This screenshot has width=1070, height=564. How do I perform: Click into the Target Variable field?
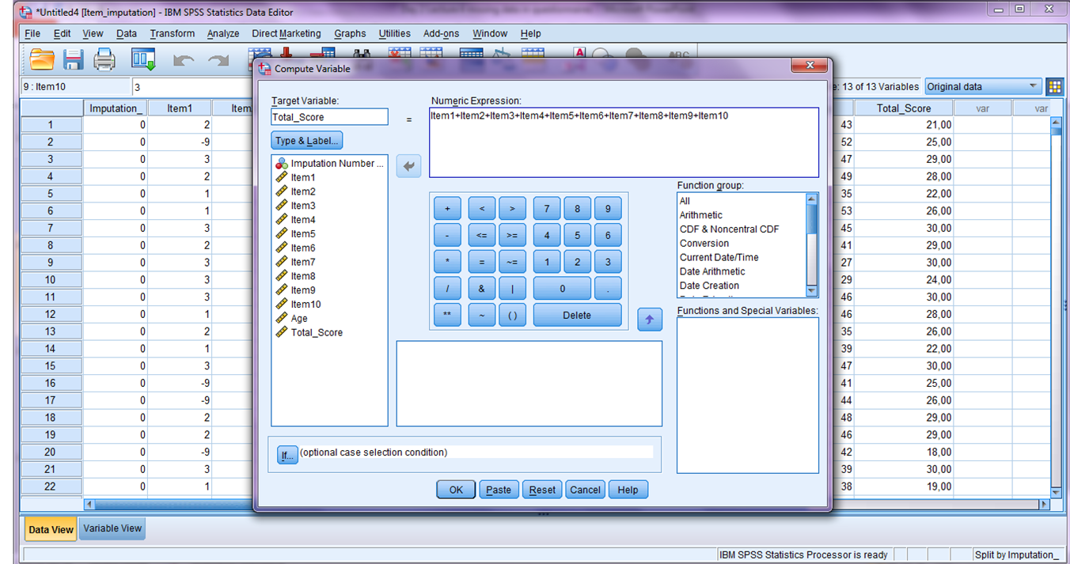[x=329, y=117]
